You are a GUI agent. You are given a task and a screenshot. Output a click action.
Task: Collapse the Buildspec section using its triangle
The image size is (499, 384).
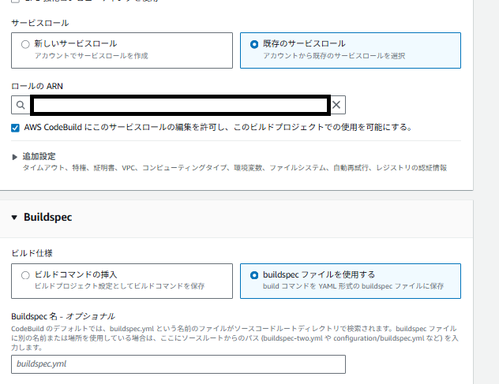(x=14, y=218)
